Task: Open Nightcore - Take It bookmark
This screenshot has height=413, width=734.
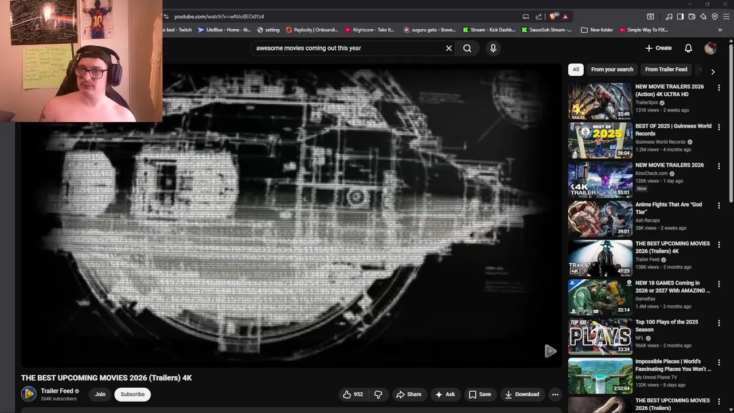Action: click(370, 30)
